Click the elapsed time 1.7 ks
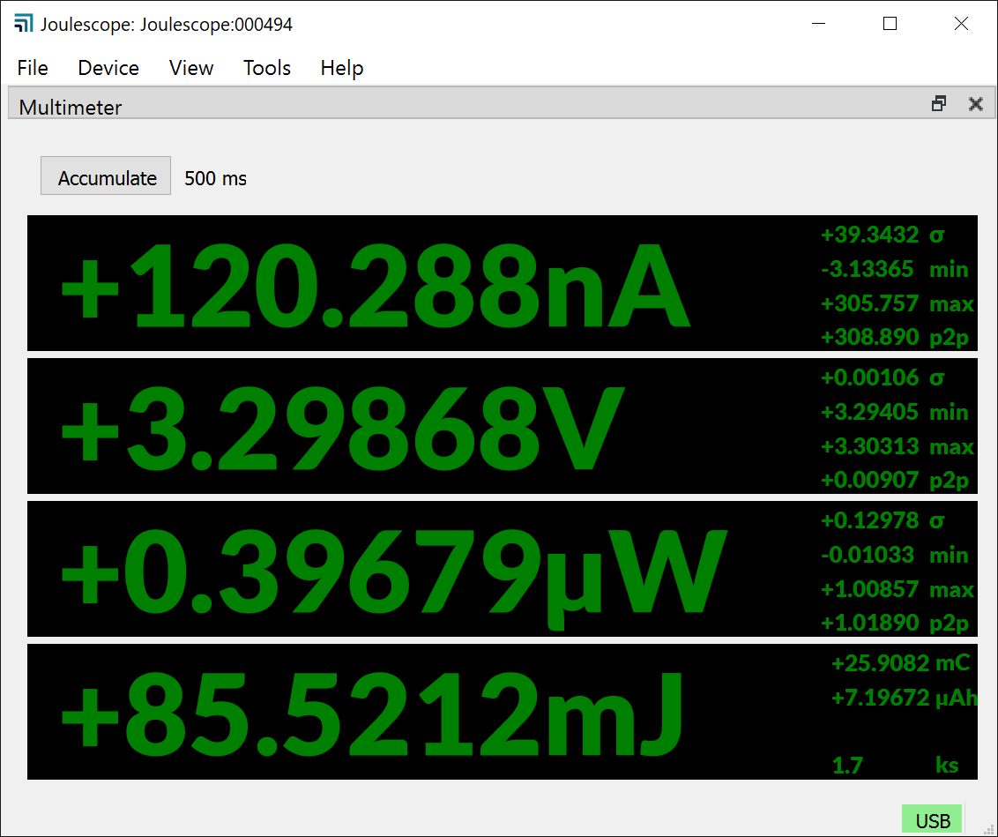This screenshot has height=837, width=998. tap(895, 765)
